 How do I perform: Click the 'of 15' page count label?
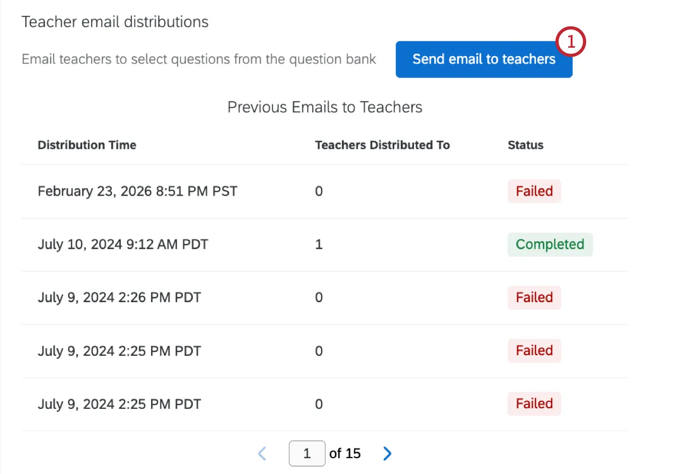(x=344, y=453)
